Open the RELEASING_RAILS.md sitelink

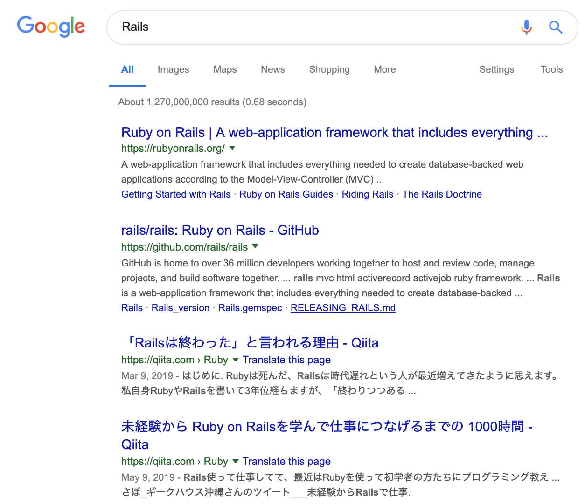(343, 308)
